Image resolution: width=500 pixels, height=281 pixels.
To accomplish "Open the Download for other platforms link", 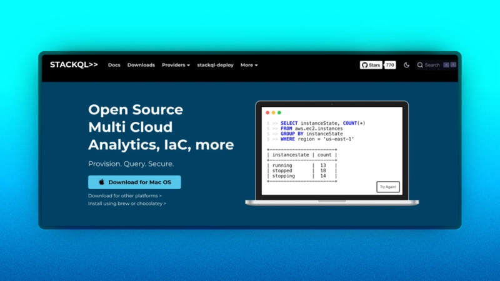I will (124, 195).
